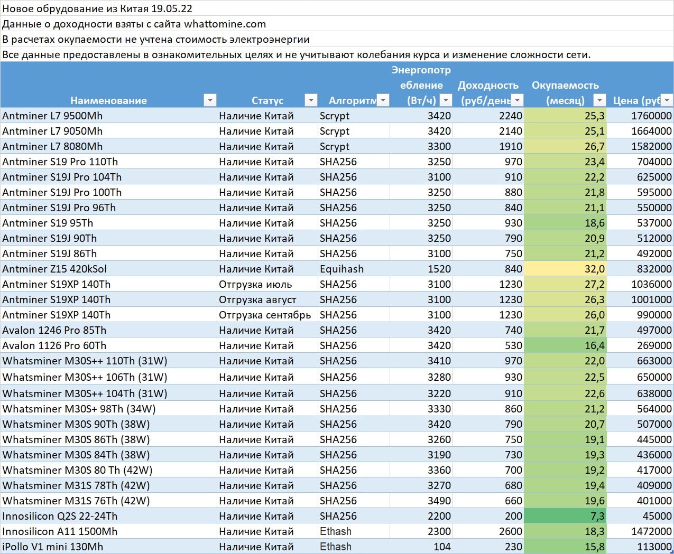Select cell 'Antminer S19J Pro 100Th'
Viewport: 674px width, 554px height.
[x=108, y=192]
